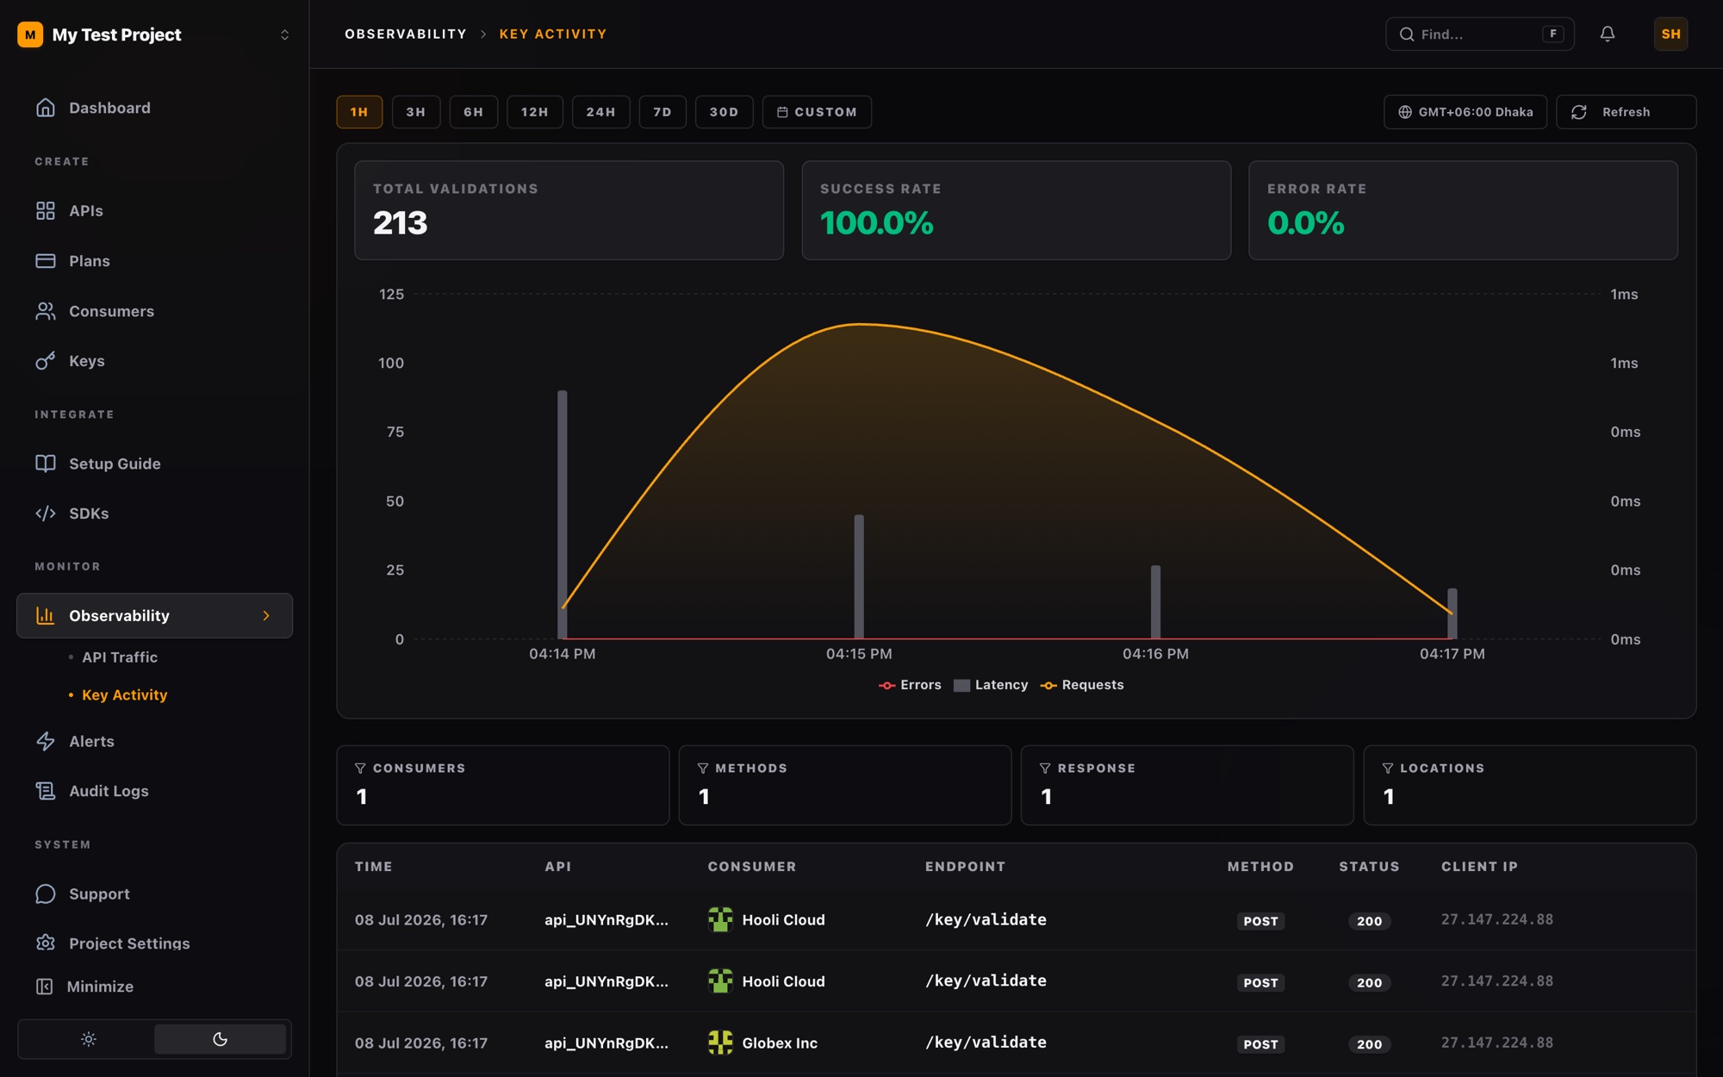Viewport: 1723px width, 1077px height.
Task: Click the Consumers filter funnel icon
Action: (x=361, y=769)
